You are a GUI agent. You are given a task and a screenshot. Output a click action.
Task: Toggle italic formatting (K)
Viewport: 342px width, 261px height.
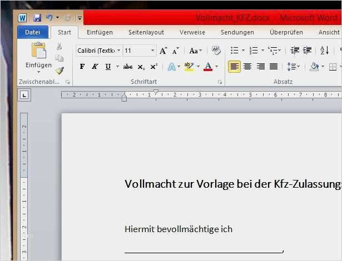tap(95, 67)
